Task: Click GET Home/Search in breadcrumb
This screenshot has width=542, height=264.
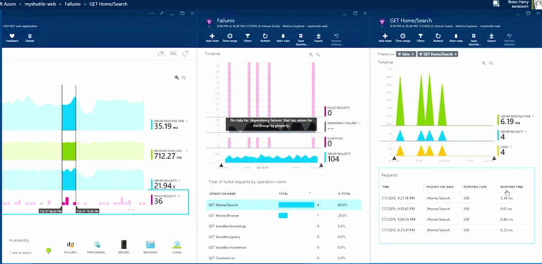Action: coord(109,4)
